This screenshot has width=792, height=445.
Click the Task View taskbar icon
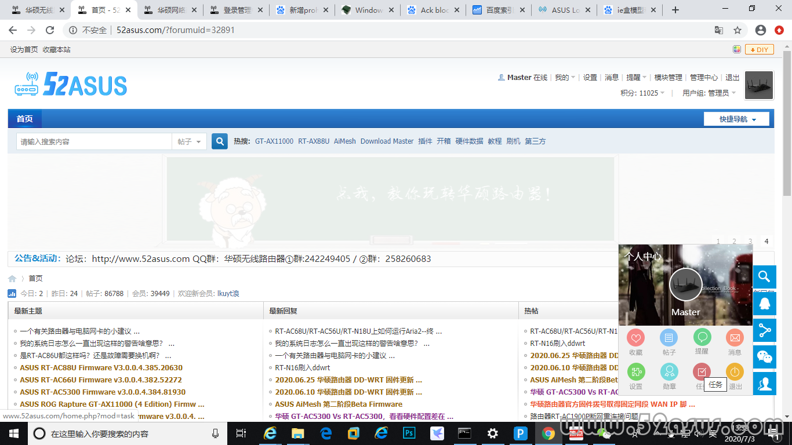pos(241,433)
